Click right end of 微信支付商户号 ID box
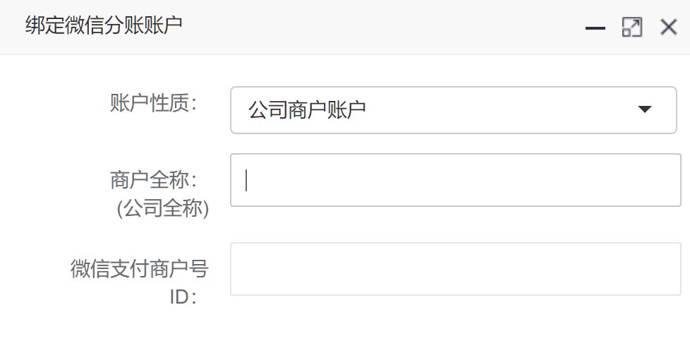 coord(656,269)
